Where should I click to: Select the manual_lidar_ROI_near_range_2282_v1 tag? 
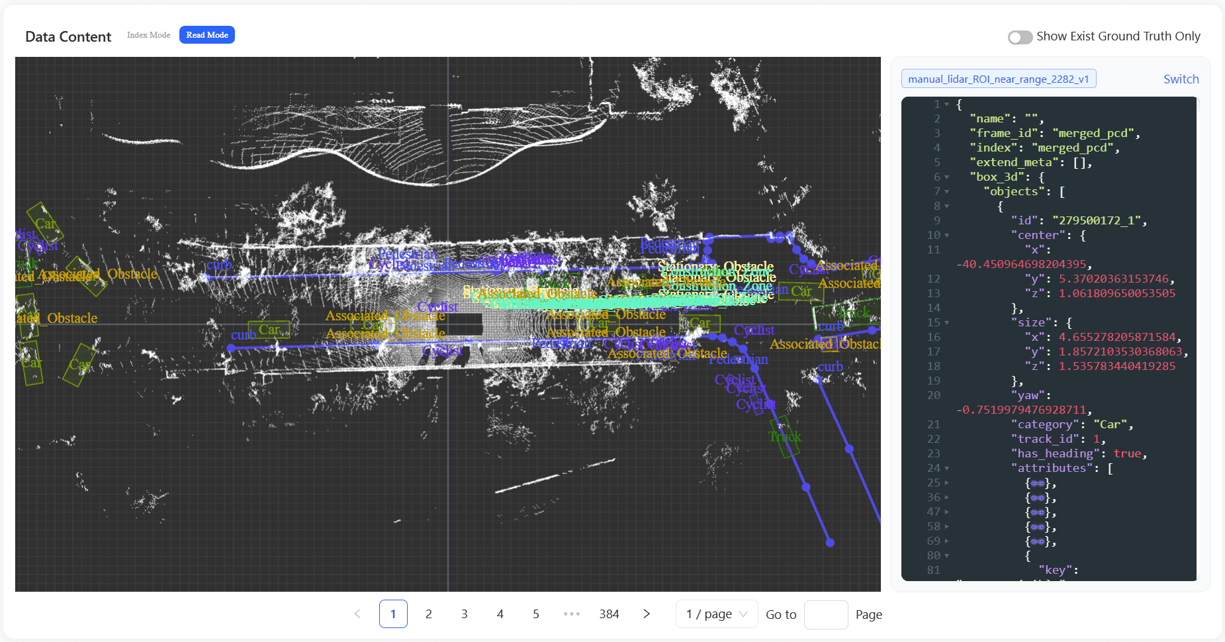pos(998,79)
